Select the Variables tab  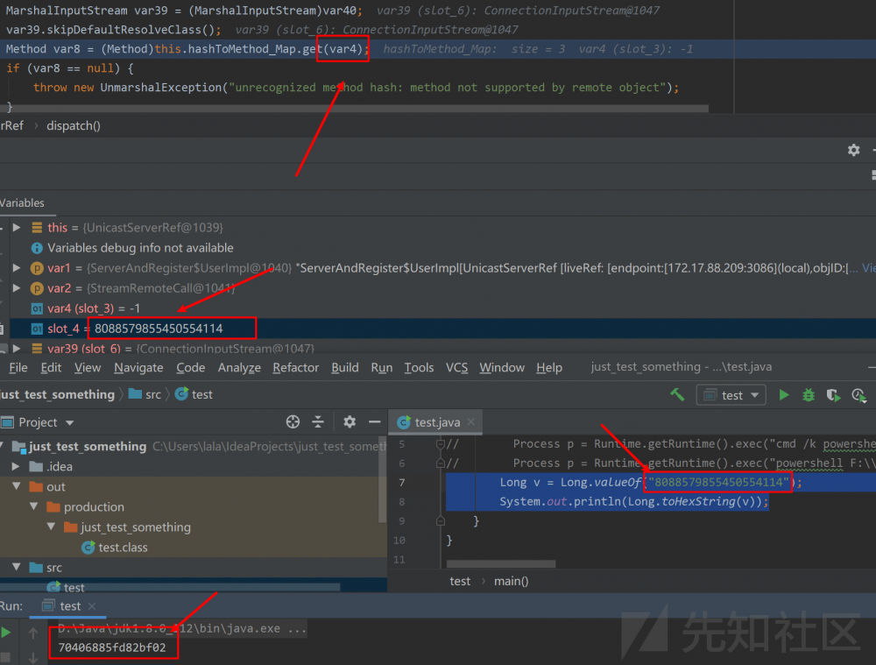point(23,203)
